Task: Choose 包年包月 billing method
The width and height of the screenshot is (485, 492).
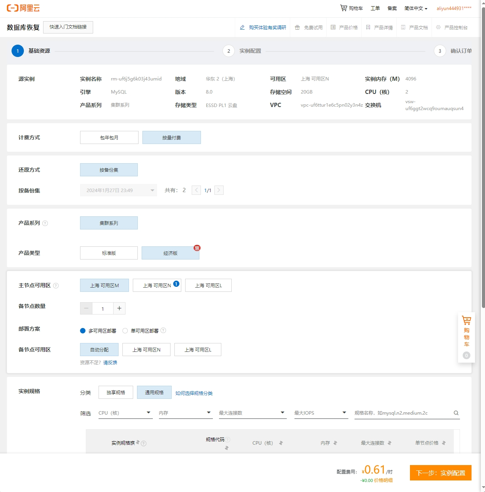Action: pyautogui.click(x=109, y=137)
